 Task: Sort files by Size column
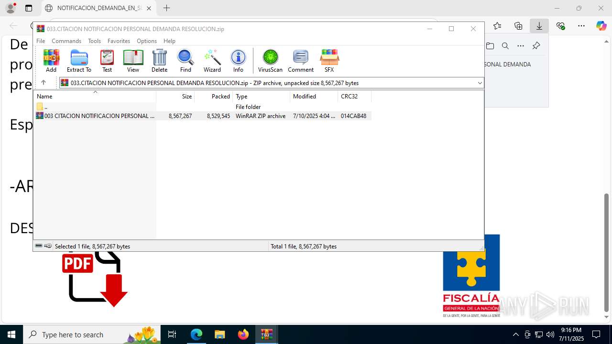tap(175, 96)
